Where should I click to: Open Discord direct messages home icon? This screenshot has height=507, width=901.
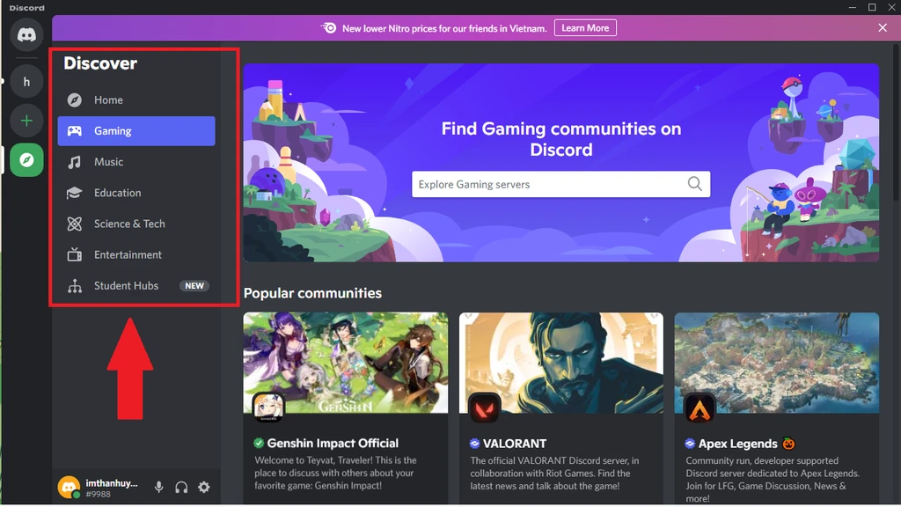pyautogui.click(x=26, y=35)
